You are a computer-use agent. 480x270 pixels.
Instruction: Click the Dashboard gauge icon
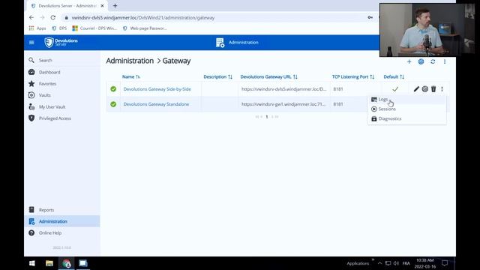tap(31, 72)
